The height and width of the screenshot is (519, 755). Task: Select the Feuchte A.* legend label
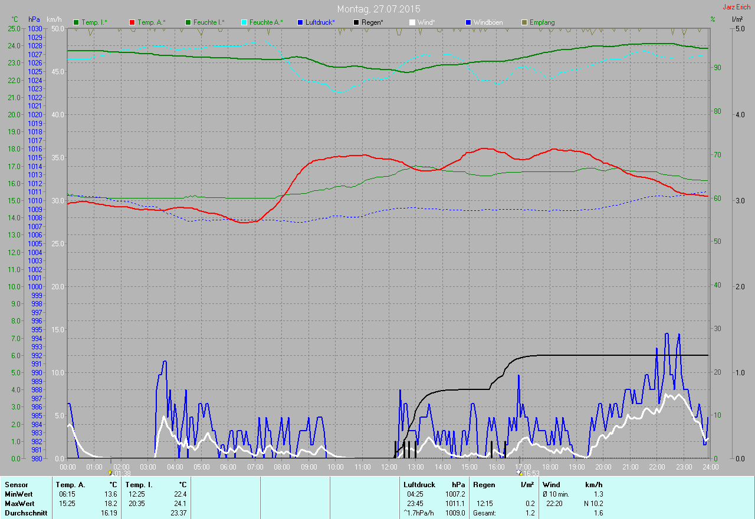(x=266, y=22)
